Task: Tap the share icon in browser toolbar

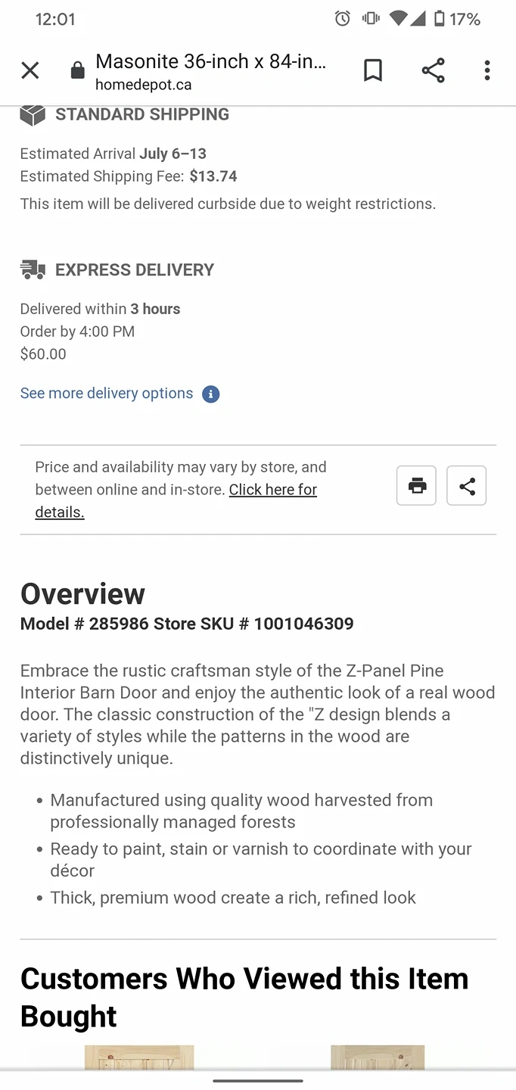Action: click(x=433, y=70)
